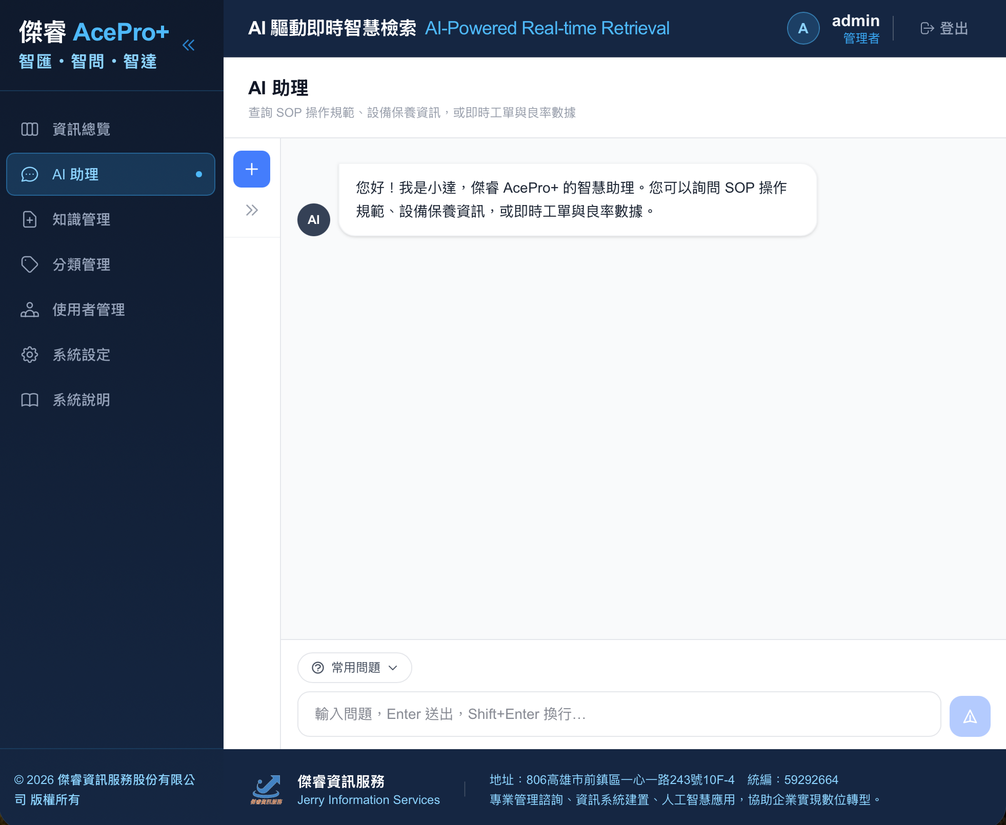Click the AI 助理 chat bubble icon
The height and width of the screenshot is (825, 1006).
click(30, 174)
